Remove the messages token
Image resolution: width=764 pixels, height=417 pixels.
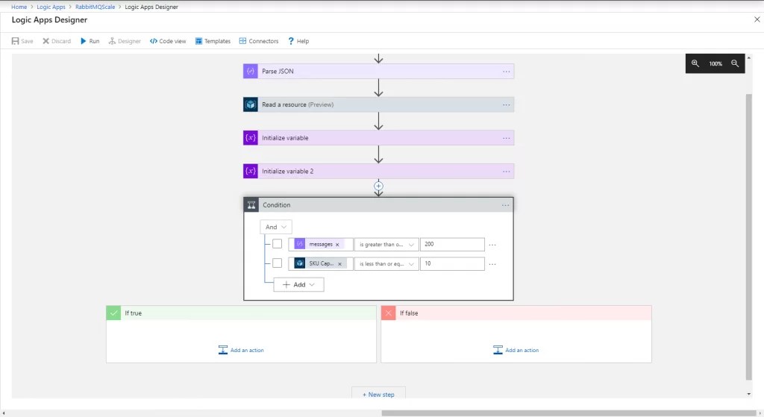[x=337, y=245]
